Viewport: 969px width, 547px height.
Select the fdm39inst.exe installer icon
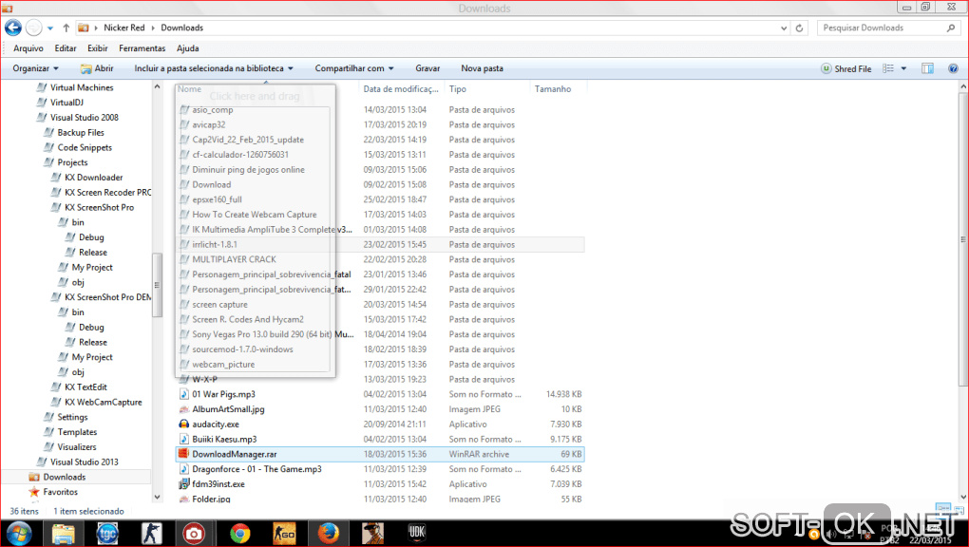coord(183,484)
